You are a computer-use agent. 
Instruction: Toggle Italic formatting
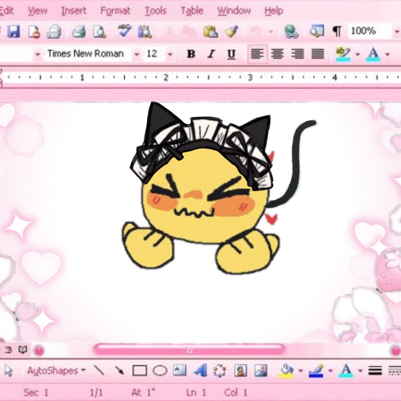coord(211,54)
